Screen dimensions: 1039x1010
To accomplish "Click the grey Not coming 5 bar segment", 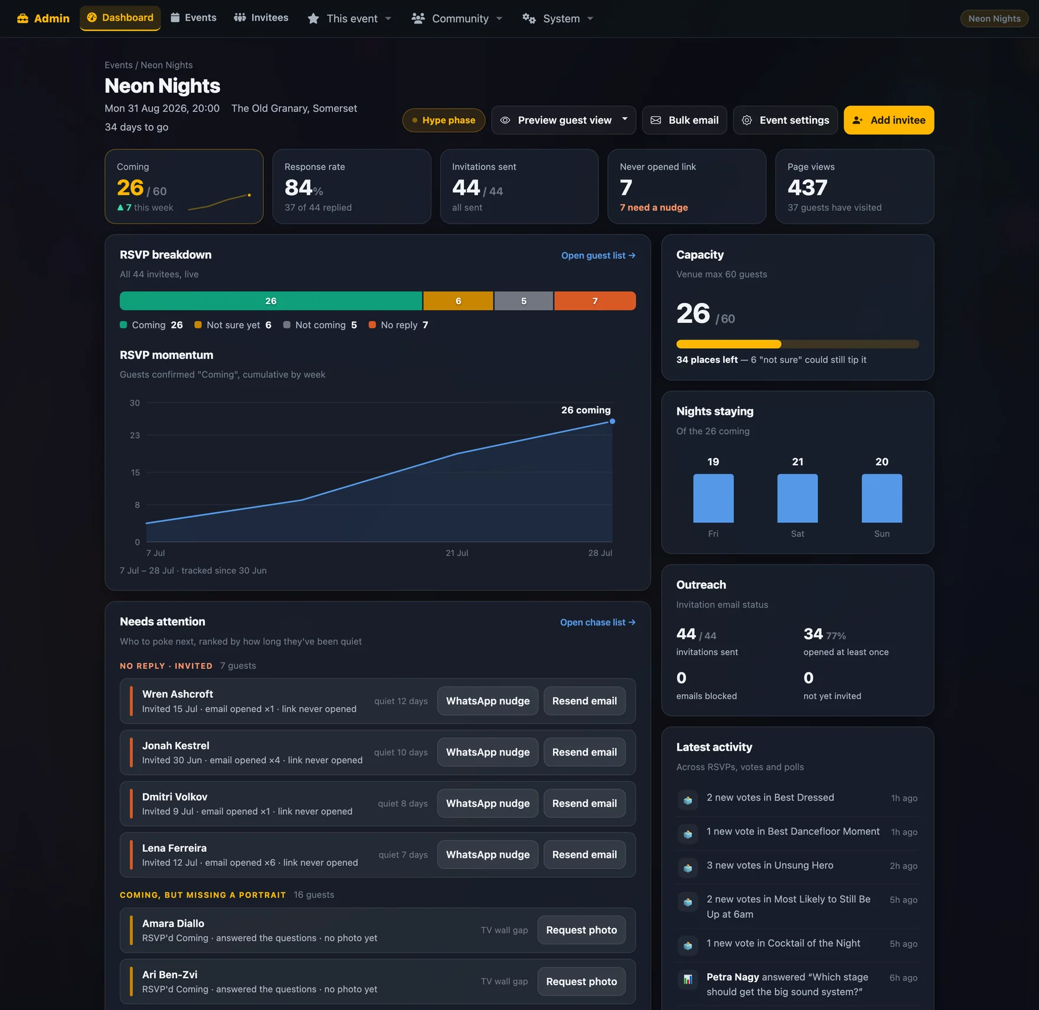I will pos(524,301).
